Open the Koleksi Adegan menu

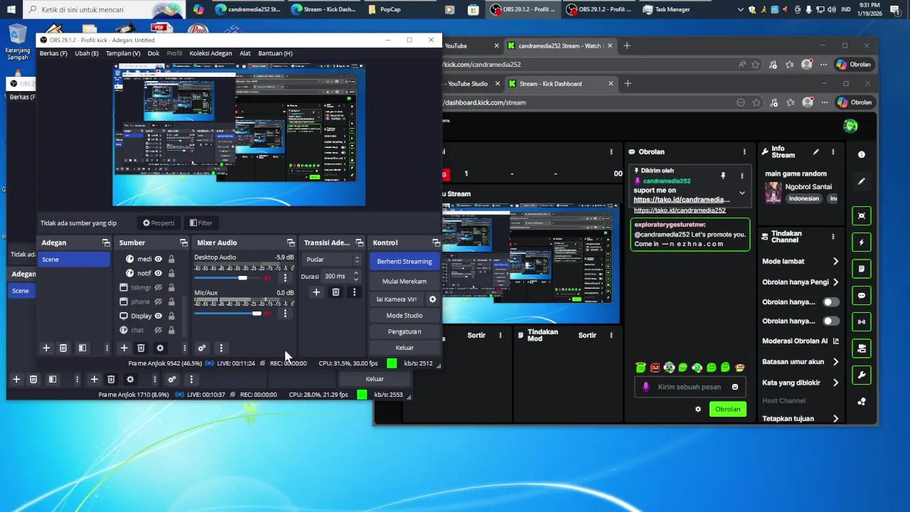tap(210, 53)
